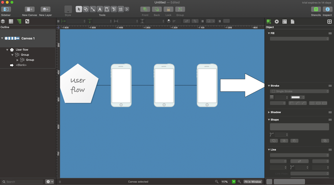Toggle the Inspect panel

click(327, 9)
